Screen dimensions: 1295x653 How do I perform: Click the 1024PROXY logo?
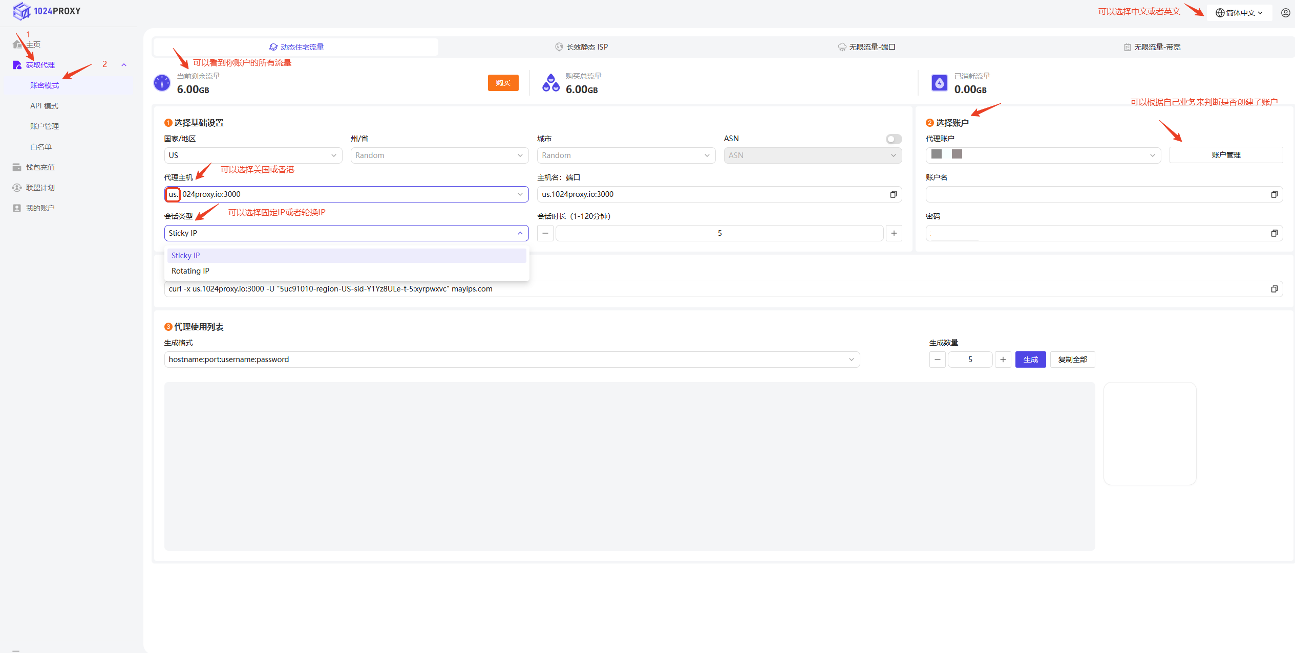[x=47, y=11]
